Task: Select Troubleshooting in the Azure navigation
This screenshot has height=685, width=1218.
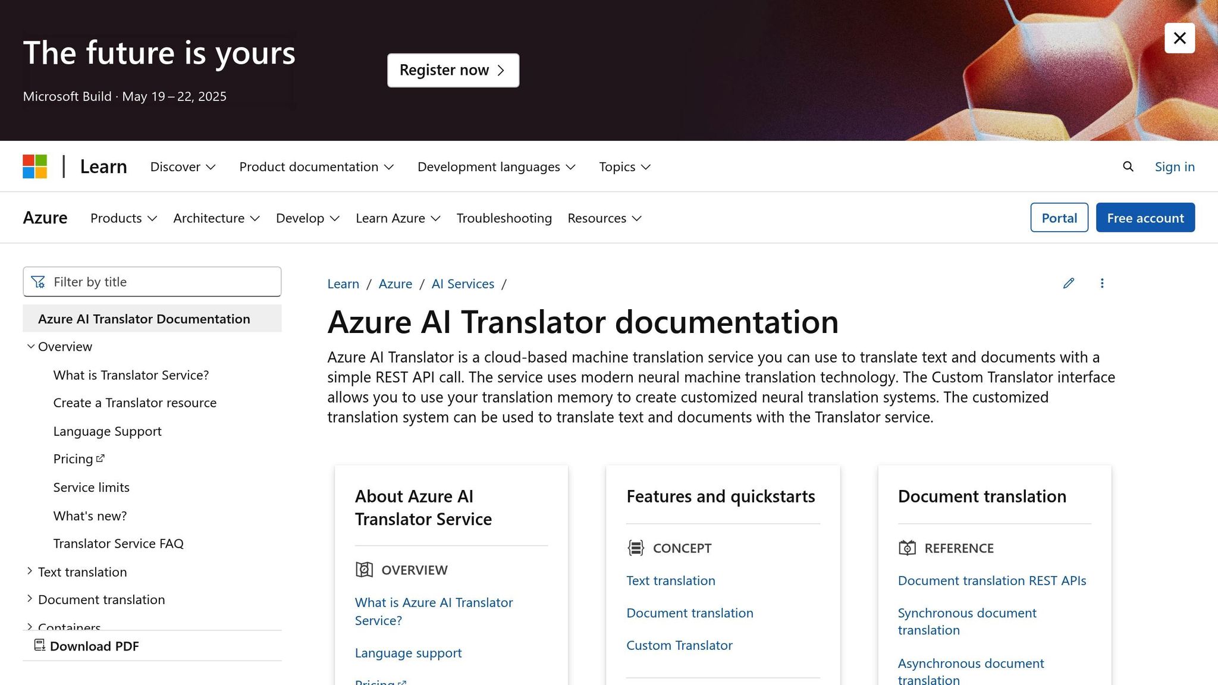Action: coord(503,218)
